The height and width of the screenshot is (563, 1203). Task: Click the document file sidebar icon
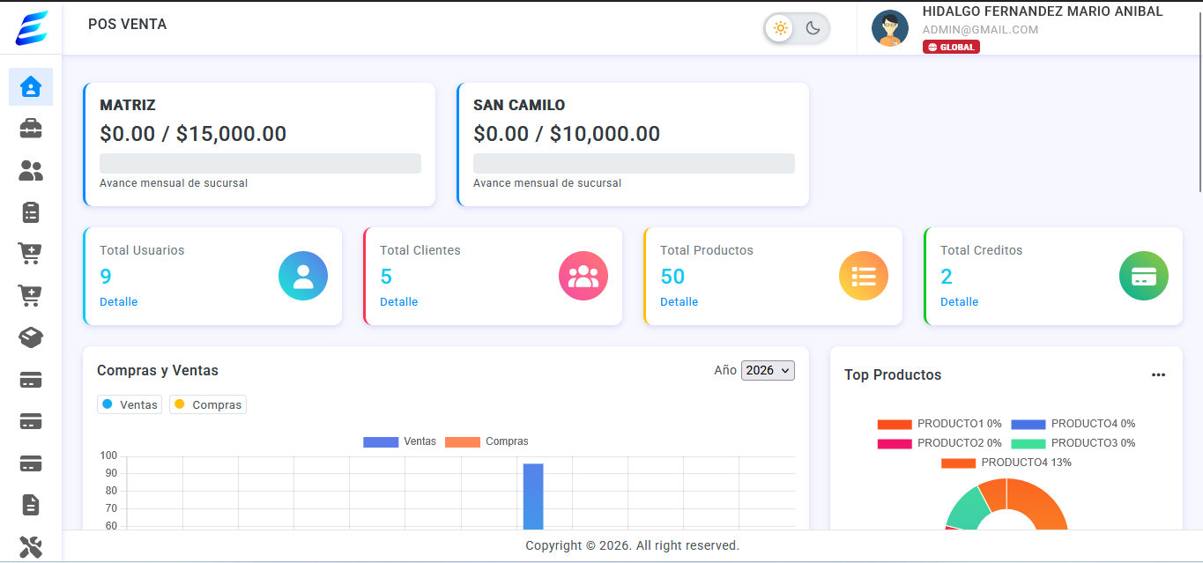coord(31,505)
